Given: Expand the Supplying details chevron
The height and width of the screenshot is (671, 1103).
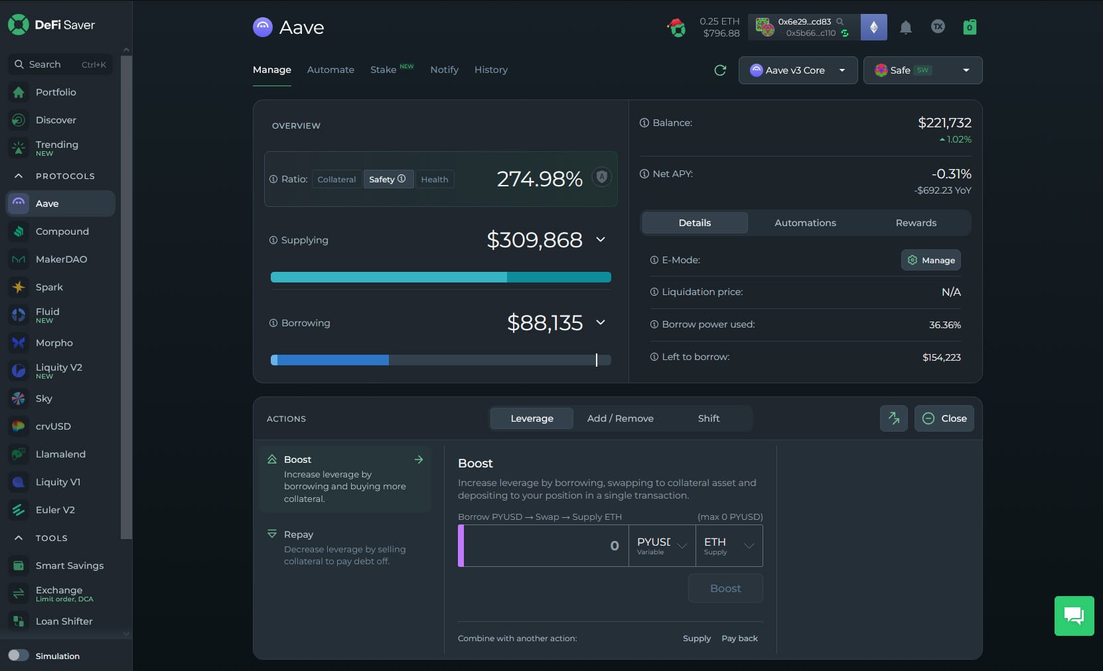Looking at the screenshot, I should tap(601, 239).
